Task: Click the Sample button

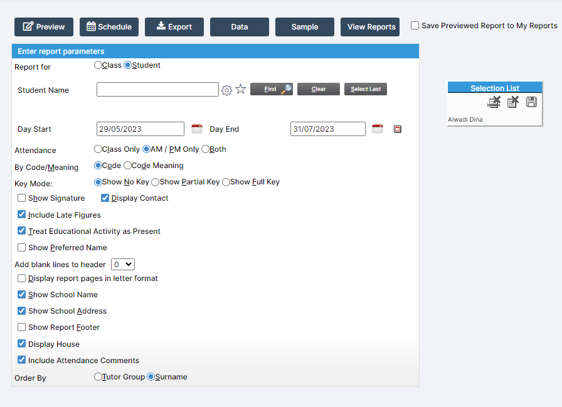Action: click(305, 27)
